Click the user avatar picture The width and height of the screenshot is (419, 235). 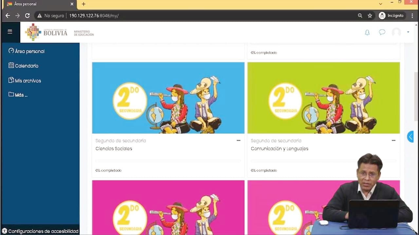pyautogui.click(x=396, y=32)
